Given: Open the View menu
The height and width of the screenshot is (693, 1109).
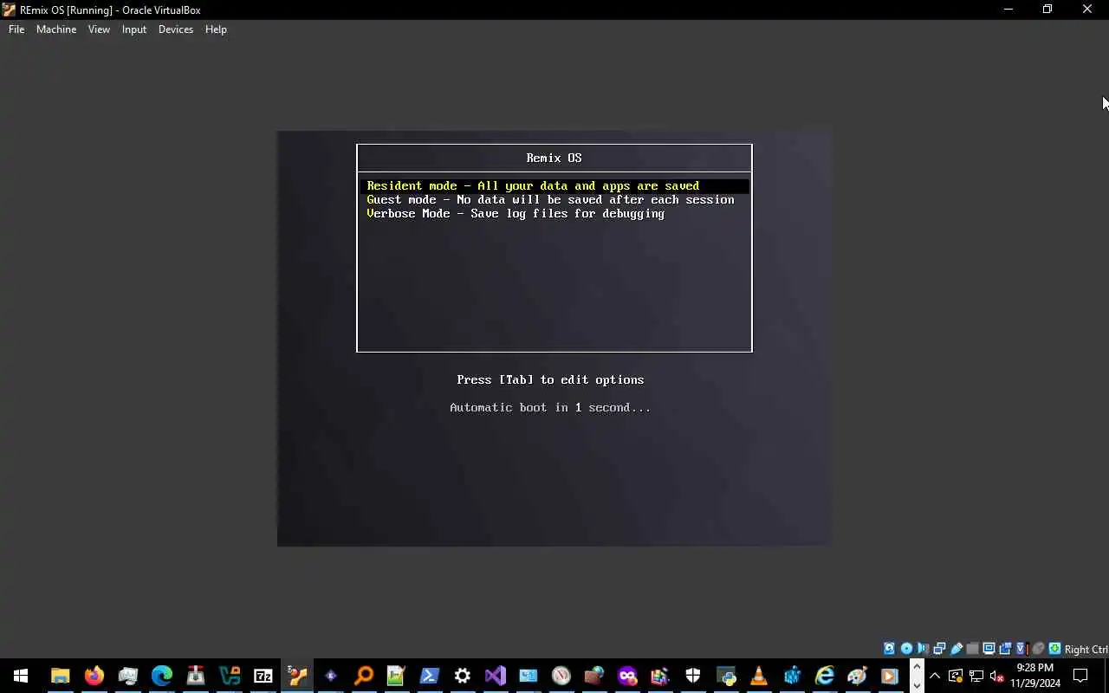Looking at the screenshot, I should (x=99, y=29).
